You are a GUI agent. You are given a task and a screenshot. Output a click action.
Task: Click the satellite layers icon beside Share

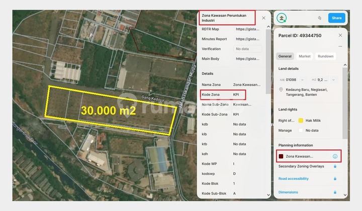[320, 18]
